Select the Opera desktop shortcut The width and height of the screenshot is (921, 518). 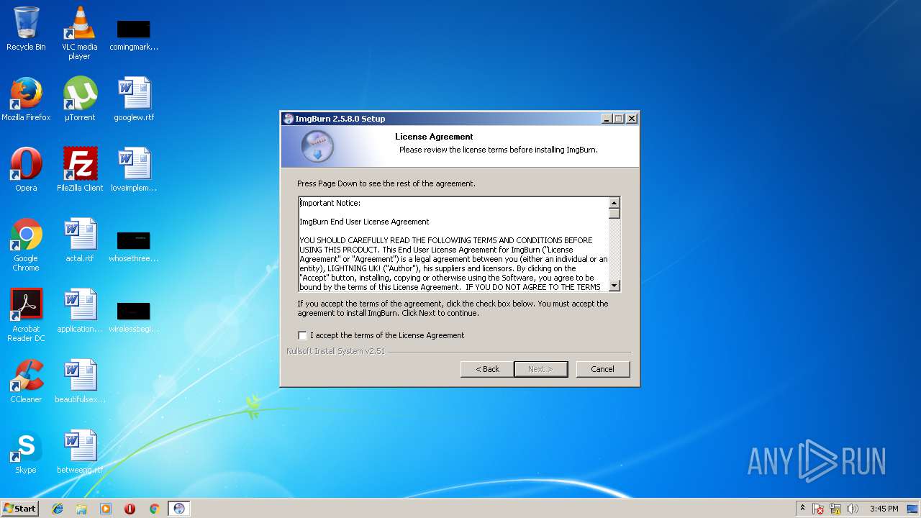point(26,170)
